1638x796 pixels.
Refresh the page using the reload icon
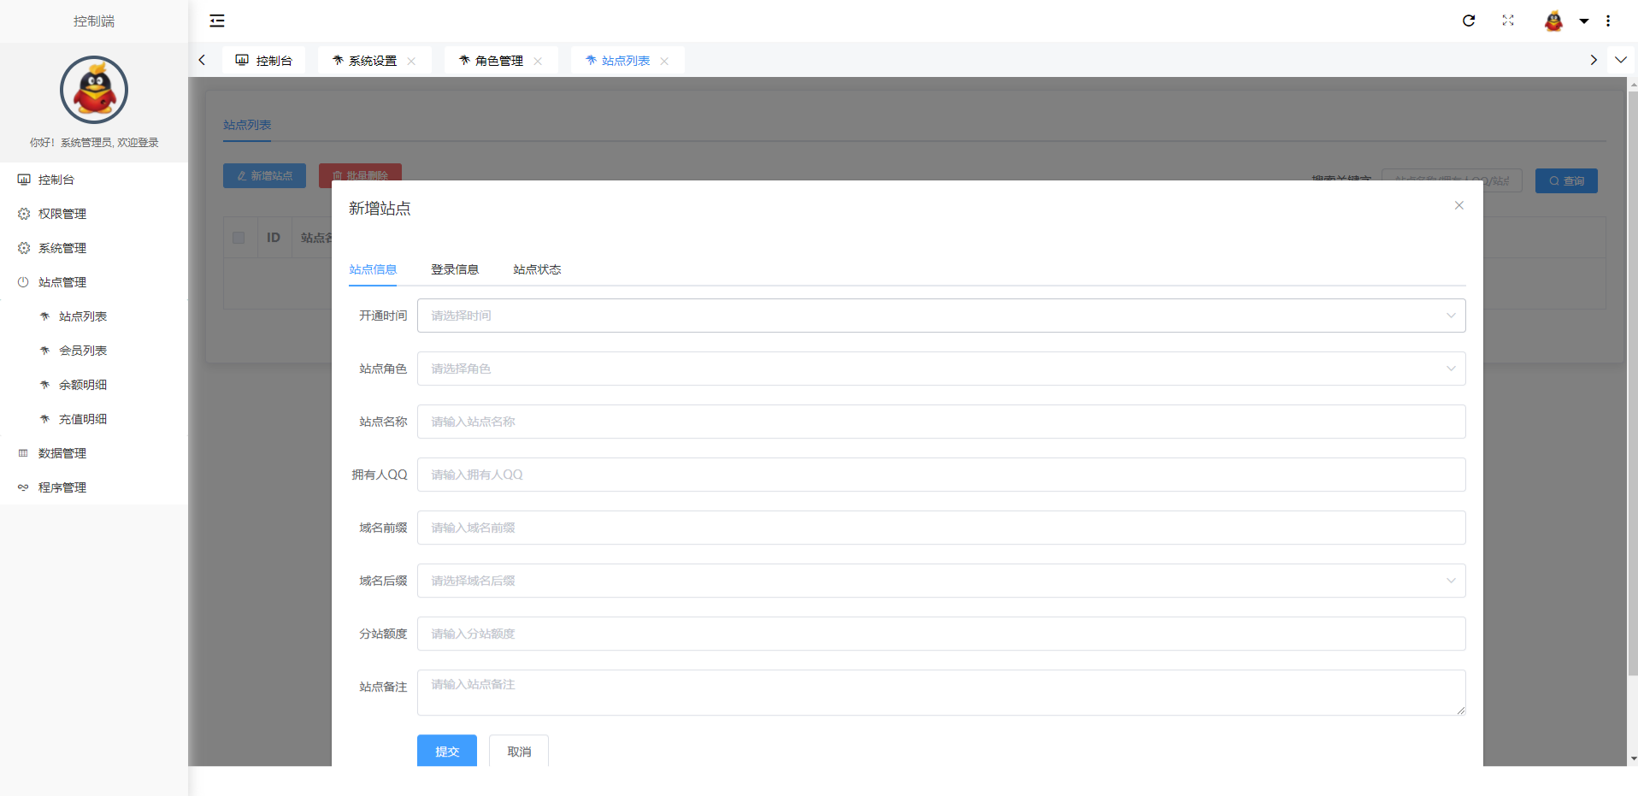tap(1469, 21)
